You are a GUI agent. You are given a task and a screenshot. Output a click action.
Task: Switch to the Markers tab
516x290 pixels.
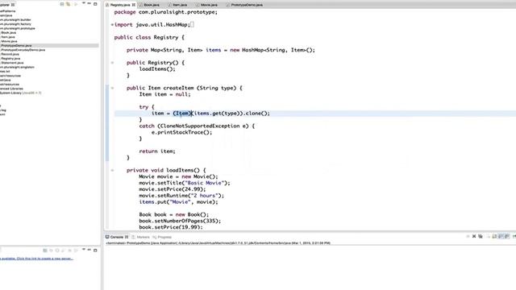pyautogui.click(x=143, y=237)
